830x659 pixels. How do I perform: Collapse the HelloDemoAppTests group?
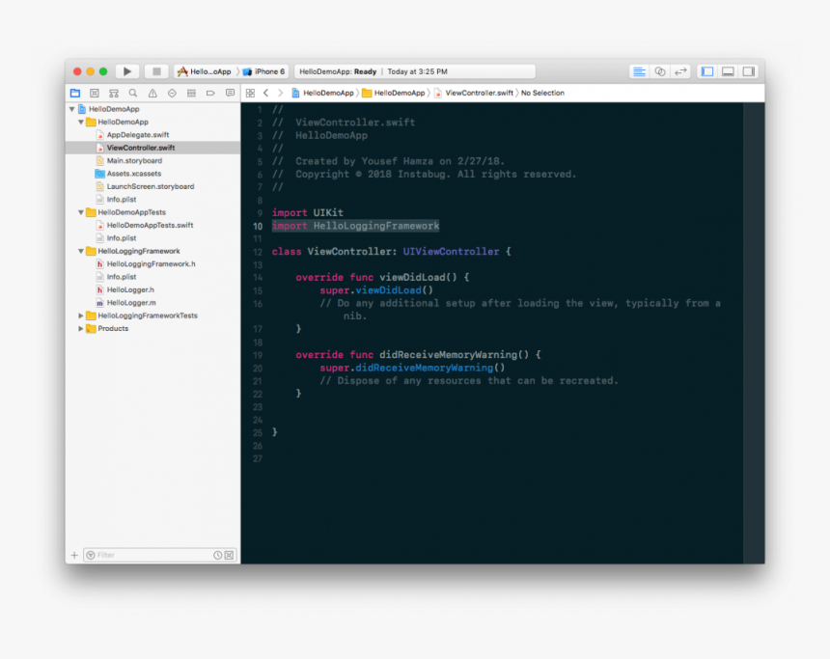tap(81, 212)
